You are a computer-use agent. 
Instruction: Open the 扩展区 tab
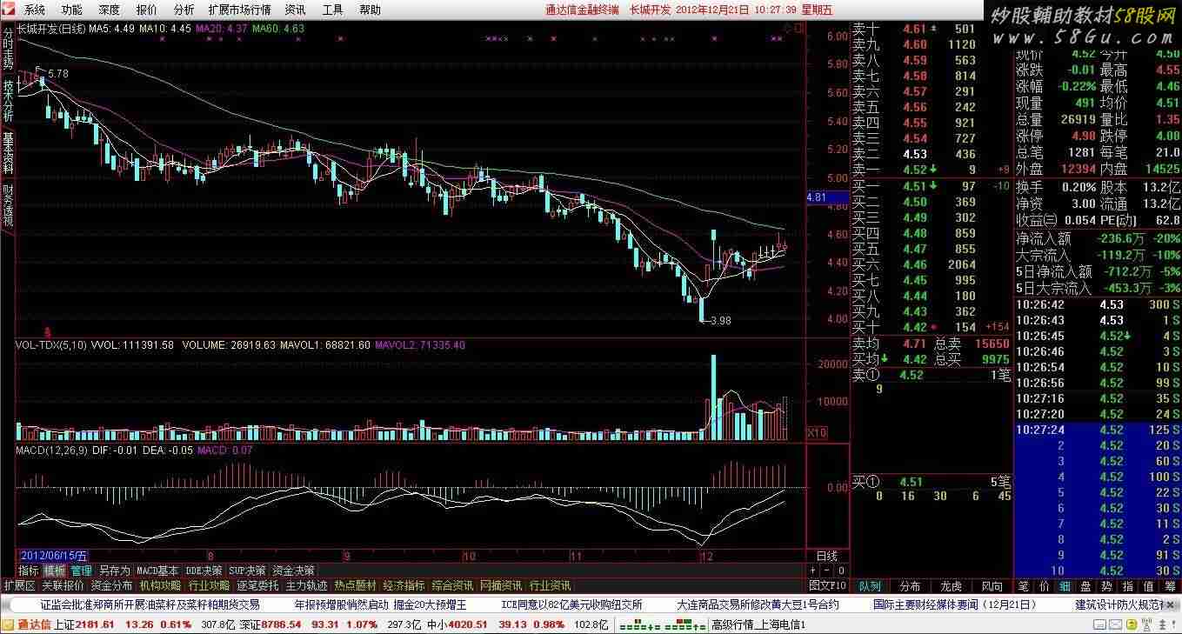(x=19, y=585)
